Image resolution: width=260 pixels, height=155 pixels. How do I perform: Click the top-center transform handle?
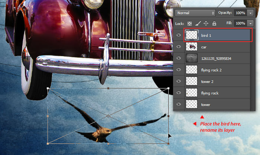[108, 88]
